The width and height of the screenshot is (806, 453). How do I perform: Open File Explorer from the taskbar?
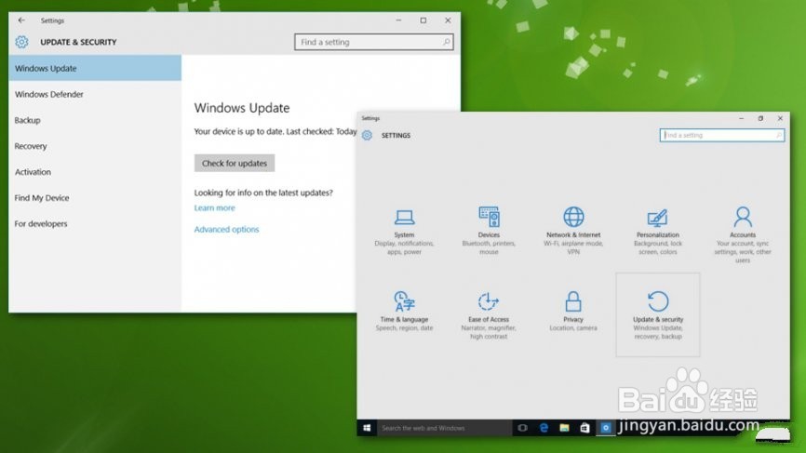tap(564, 427)
